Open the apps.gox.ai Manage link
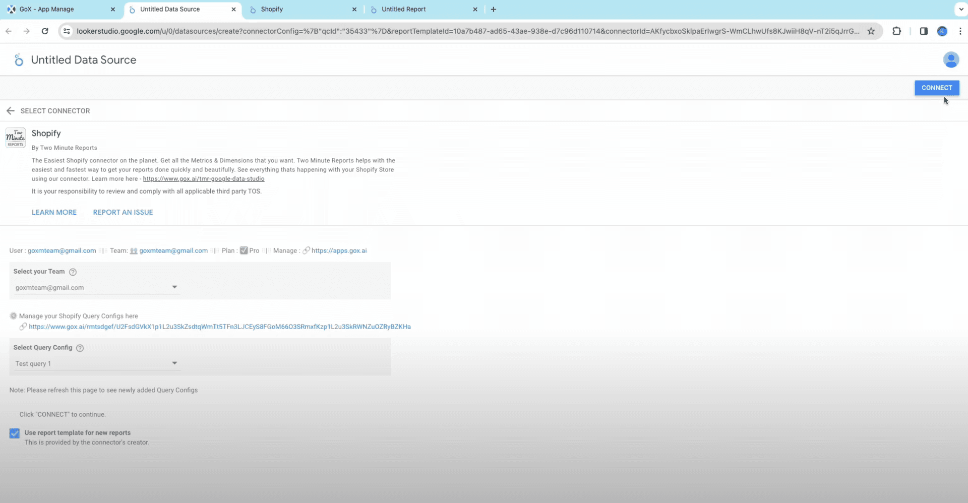Image resolution: width=968 pixels, height=503 pixels. [x=339, y=251]
